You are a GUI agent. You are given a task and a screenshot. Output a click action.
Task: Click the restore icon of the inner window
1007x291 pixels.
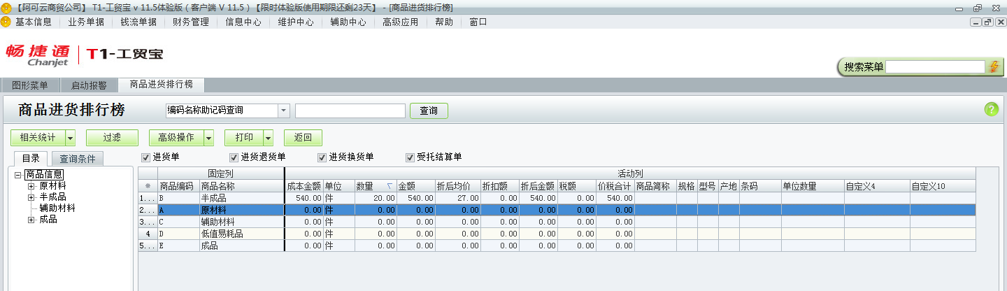point(987,22)
